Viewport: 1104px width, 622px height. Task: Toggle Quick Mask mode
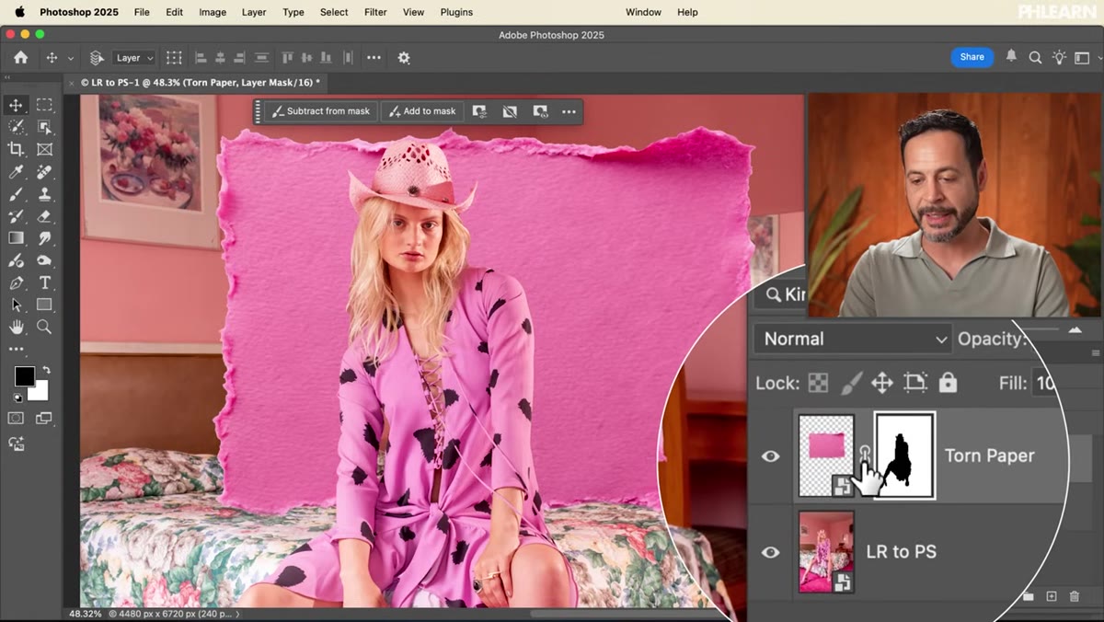16,418
